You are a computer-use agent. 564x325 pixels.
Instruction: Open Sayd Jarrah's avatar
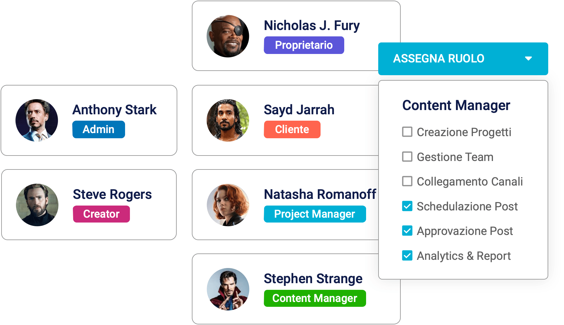(x=228, y=120)
